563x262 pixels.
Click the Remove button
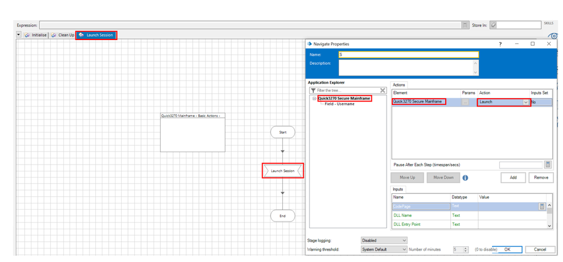tap(540, 177)
